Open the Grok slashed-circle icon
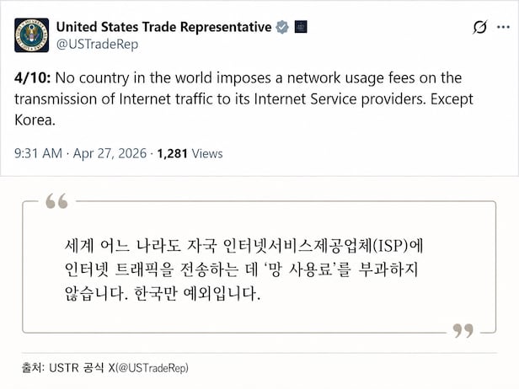The height and width of the screenshot is (389, 519). click(479, 28)
